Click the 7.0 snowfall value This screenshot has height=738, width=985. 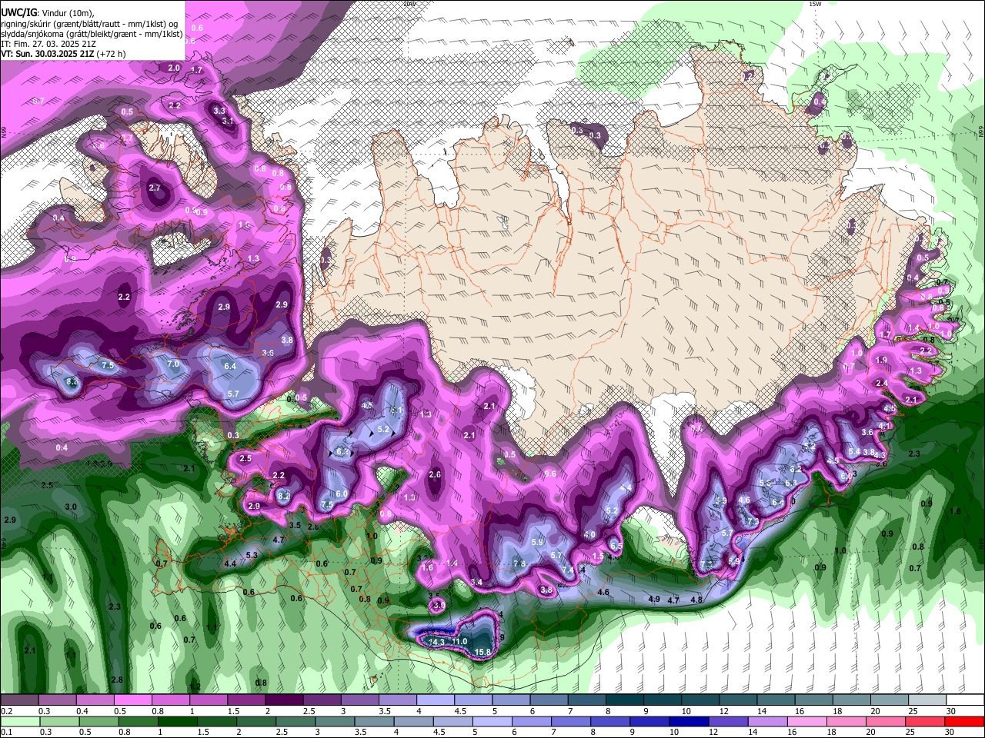tap(173, 364)
